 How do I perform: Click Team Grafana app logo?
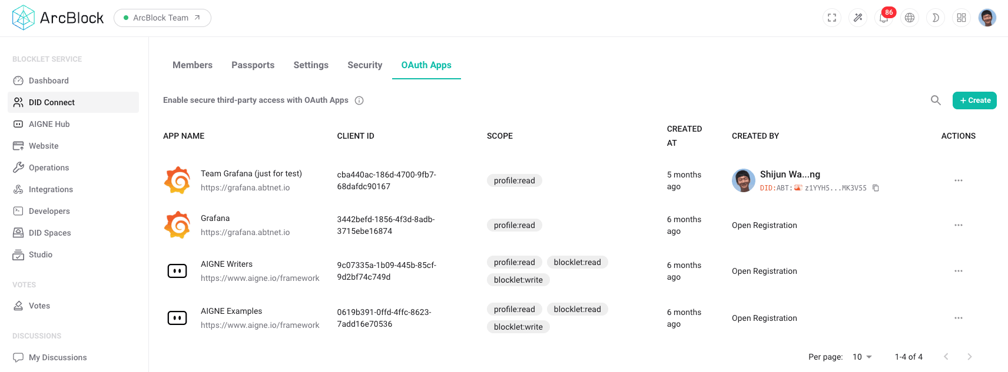point(177,180)
